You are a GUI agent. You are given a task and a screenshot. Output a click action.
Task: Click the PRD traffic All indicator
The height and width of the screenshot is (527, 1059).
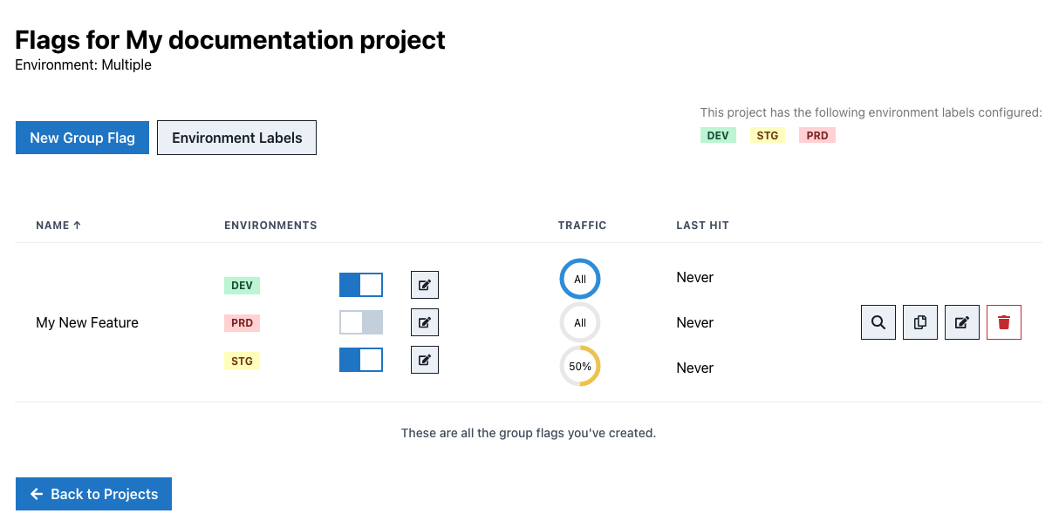point(580,323)
